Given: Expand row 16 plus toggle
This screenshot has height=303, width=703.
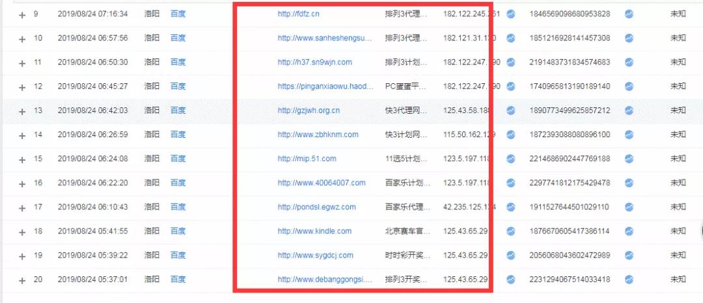Looking at the screenshot, I should coord(23,183).
